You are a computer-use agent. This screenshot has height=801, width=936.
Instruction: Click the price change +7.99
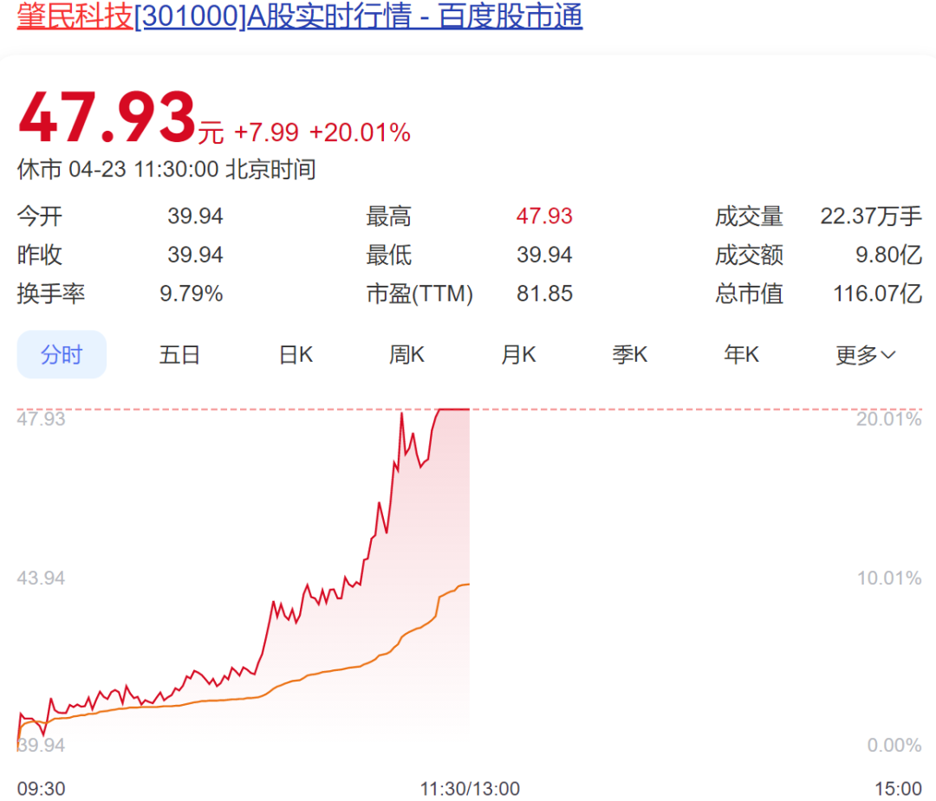266,132
